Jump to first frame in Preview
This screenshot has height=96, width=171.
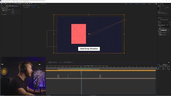click(x=161, y=19)
